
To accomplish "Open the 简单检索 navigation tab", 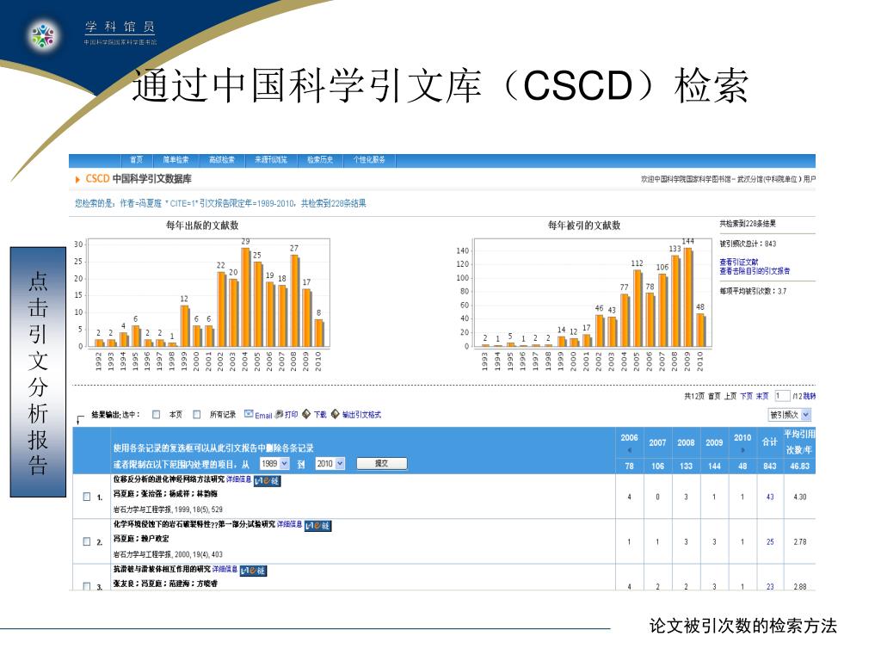I will 176,160.
